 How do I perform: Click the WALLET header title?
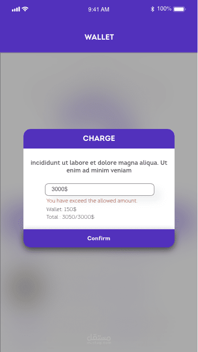[x=99, y=37]
